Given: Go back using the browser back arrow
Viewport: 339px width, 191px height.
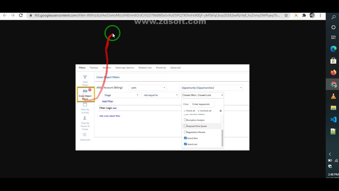Looking at the screenshot, I should (5, 15).
